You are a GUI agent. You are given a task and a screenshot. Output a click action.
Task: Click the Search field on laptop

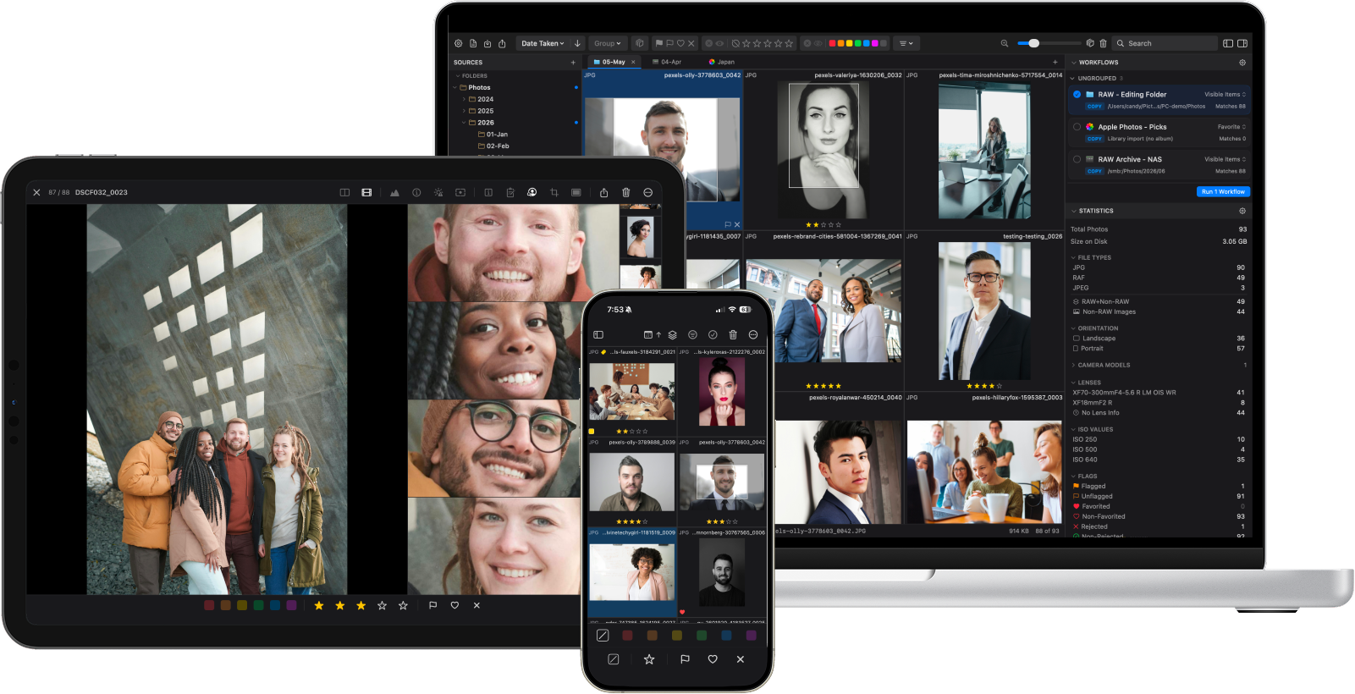click(x=1165, y=43)
